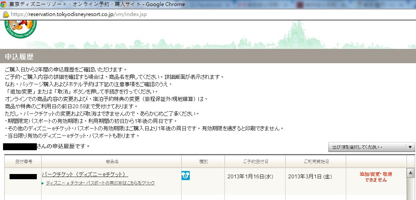This screenshot has height=200, width=416.
Task: Open the 並び順を選択してください sort dropdown
Action: [367, 147]
